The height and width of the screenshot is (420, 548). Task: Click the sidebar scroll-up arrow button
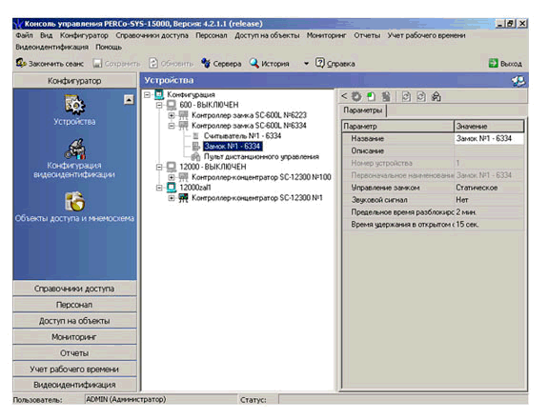(129, 100)
